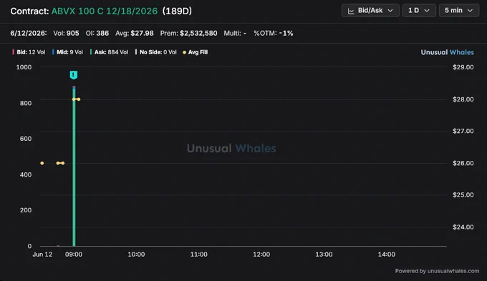Click the Multi: - field

click(x=235, y=33)
